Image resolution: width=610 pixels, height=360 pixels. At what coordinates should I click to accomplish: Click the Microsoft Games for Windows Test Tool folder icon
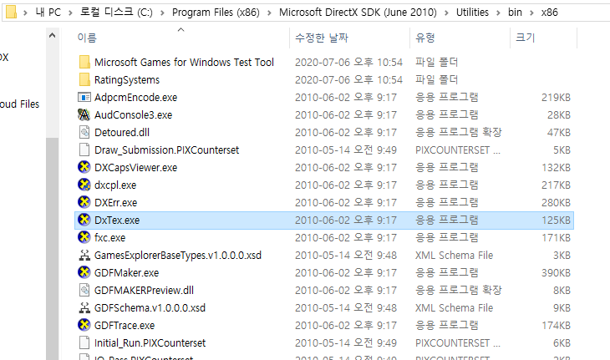point(84,62)
